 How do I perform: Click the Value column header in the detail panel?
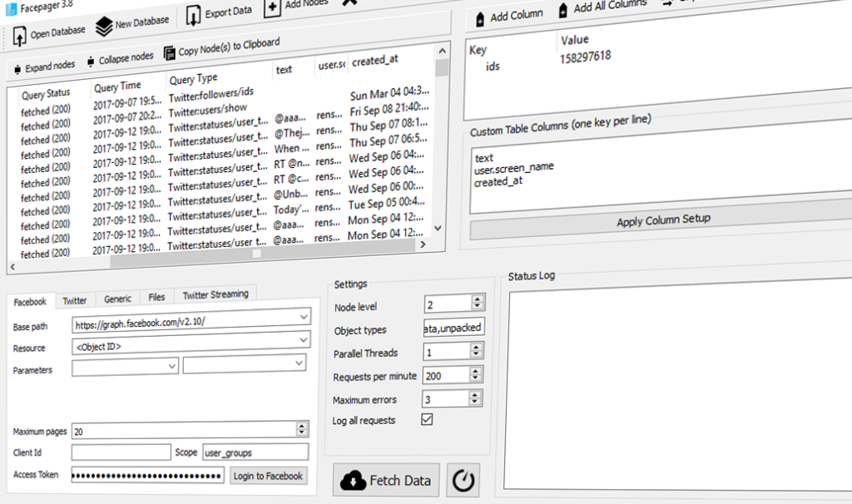574,40
